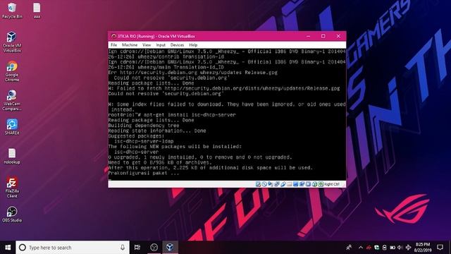
Task: Click the VirtualBox logo in the window title bar
Action: [113, 36]
